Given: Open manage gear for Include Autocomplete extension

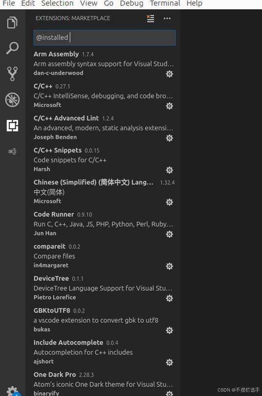Looking at the screenshot, I should click(169, 362).
